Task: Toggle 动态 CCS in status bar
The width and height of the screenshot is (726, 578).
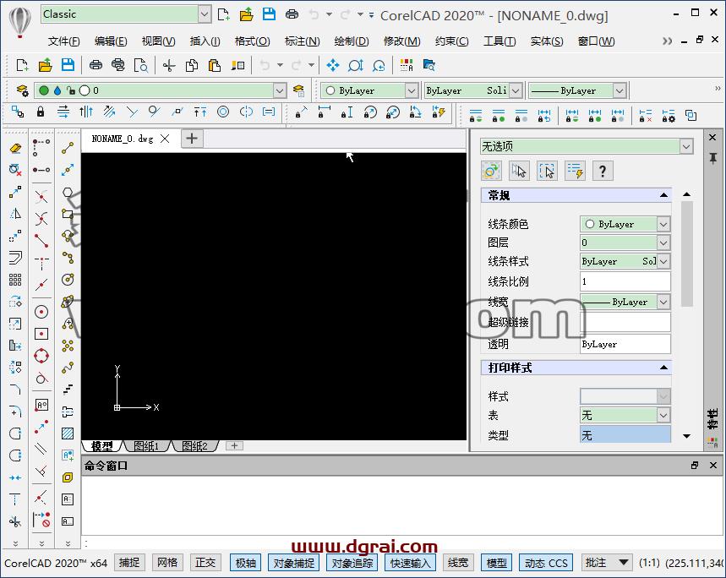Action: (546, 563)
